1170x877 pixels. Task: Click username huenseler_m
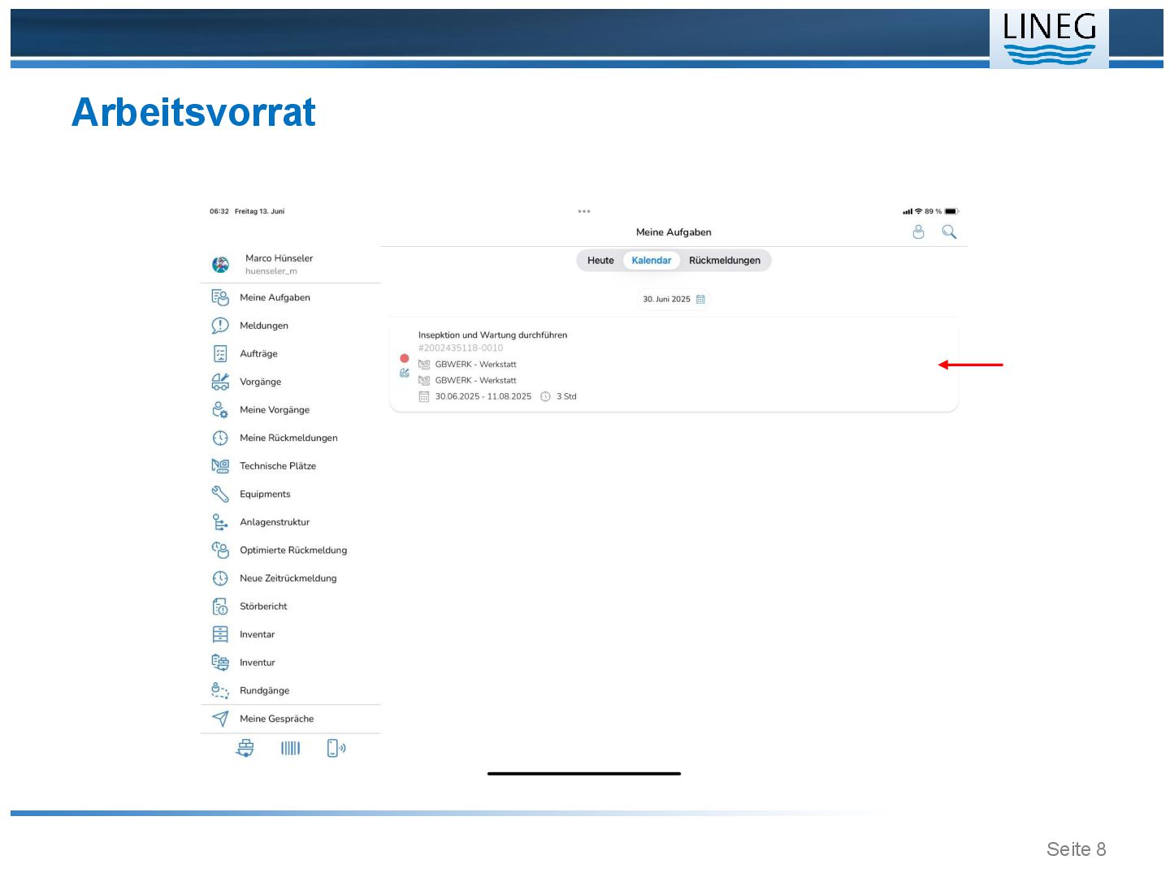point(271,272)
